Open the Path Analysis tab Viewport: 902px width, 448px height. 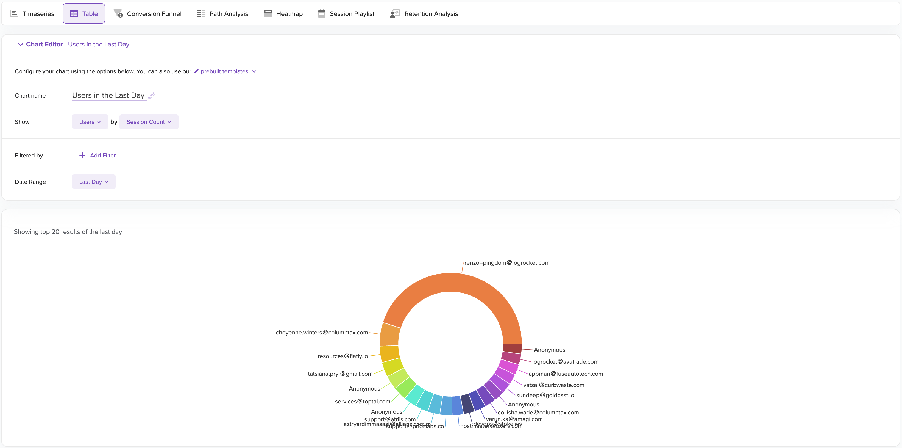point(222,14)
